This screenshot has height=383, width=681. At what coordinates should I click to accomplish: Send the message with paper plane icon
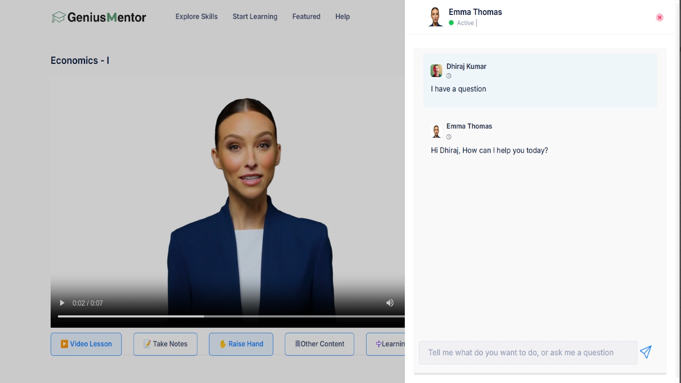(x=646, y=352)
